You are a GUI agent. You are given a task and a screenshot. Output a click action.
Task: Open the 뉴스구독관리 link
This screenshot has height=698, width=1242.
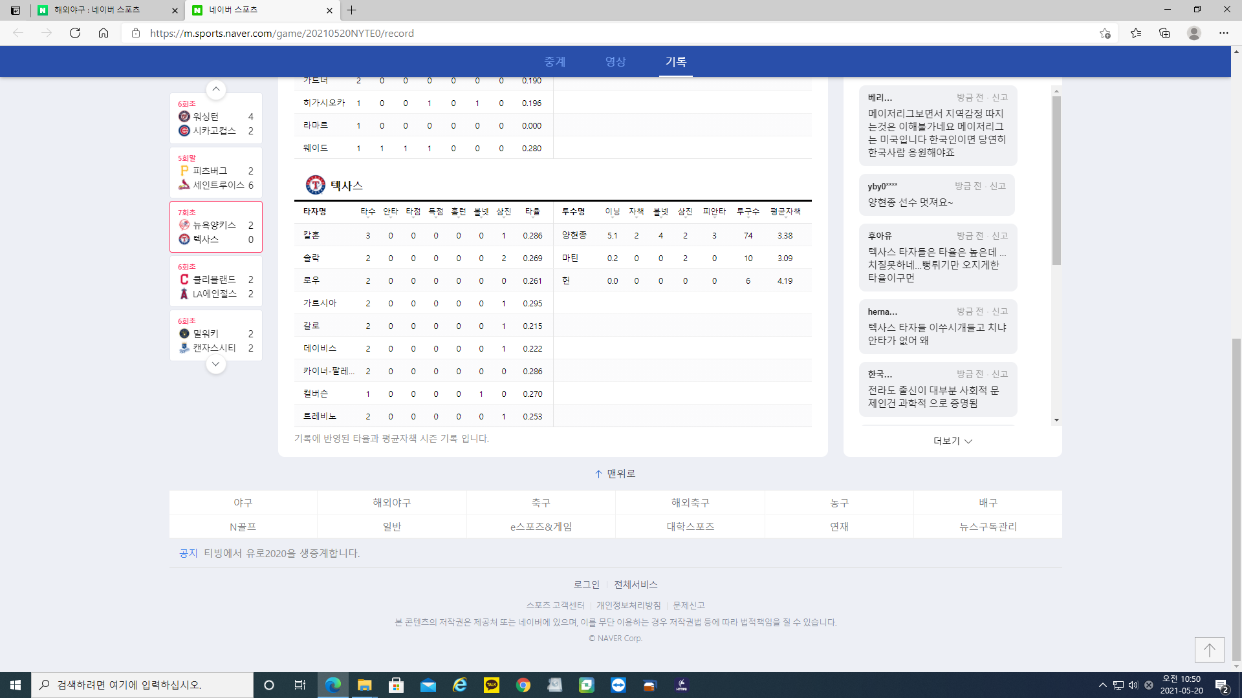pos(988,527)
